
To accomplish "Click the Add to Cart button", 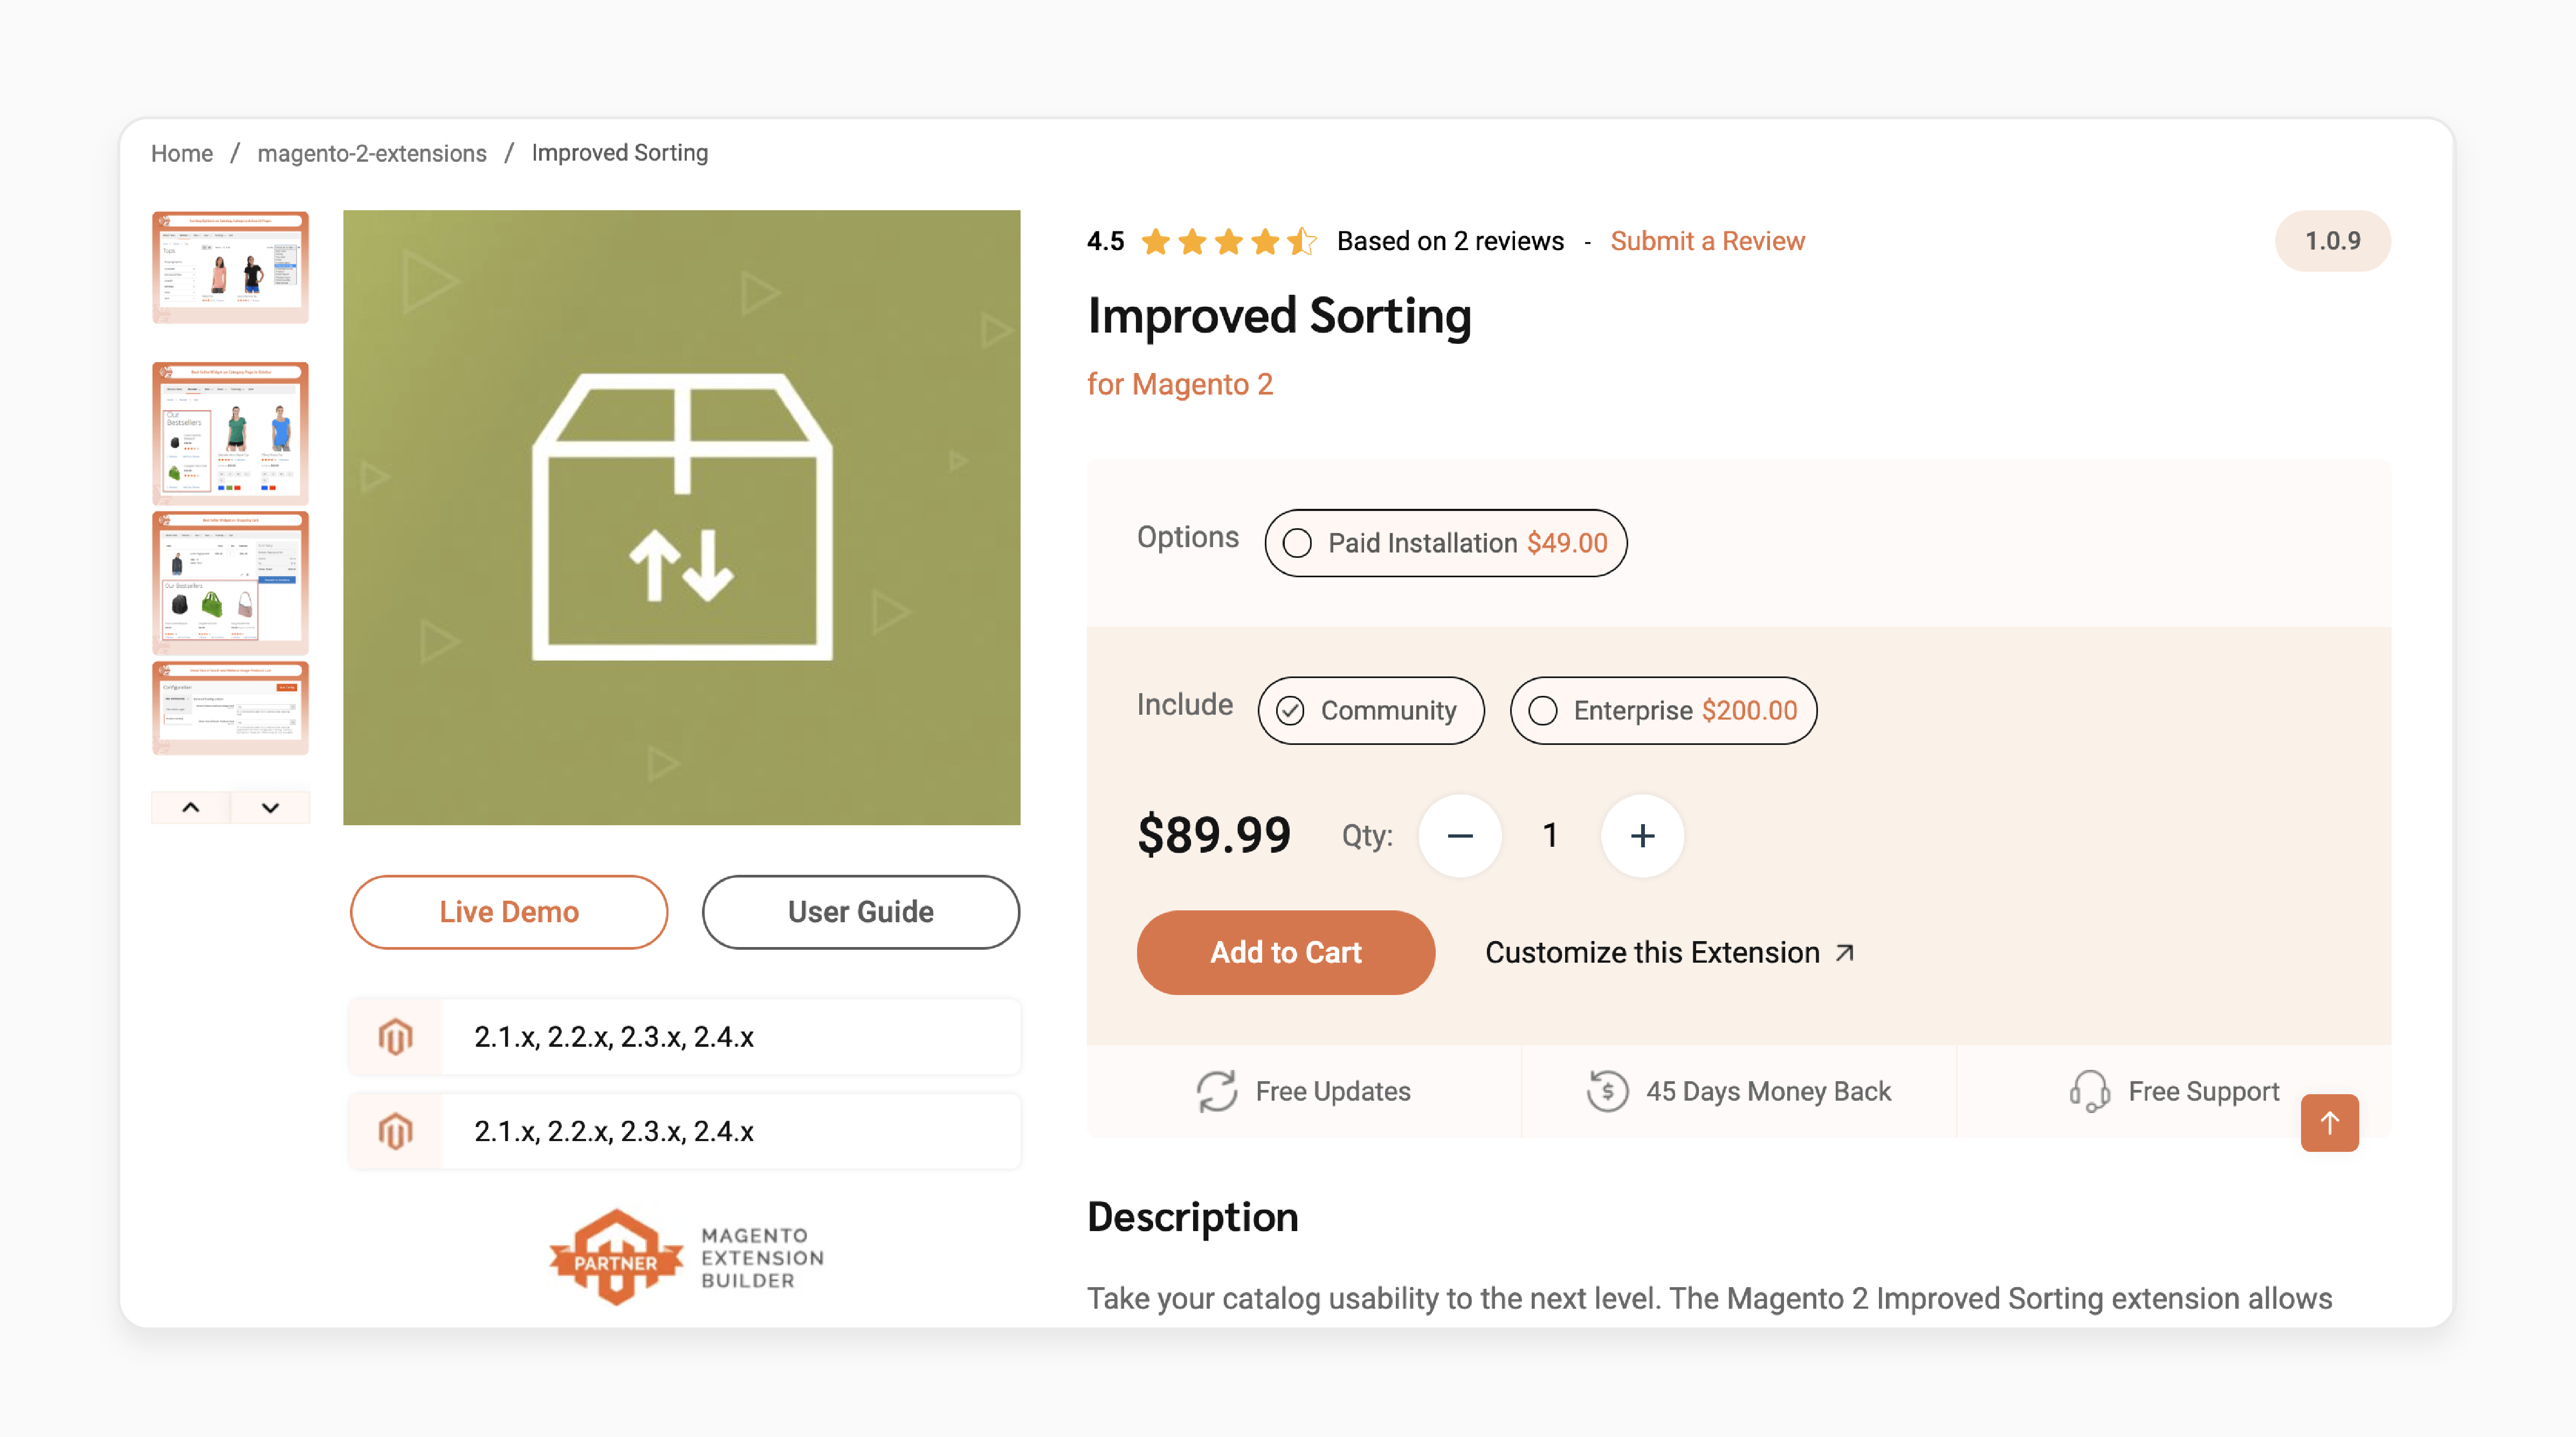I will [x=1286, y=952].
